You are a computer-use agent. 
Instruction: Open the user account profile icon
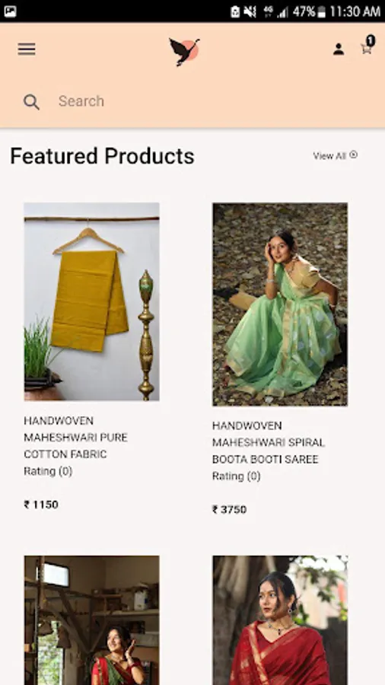[339, 49]
